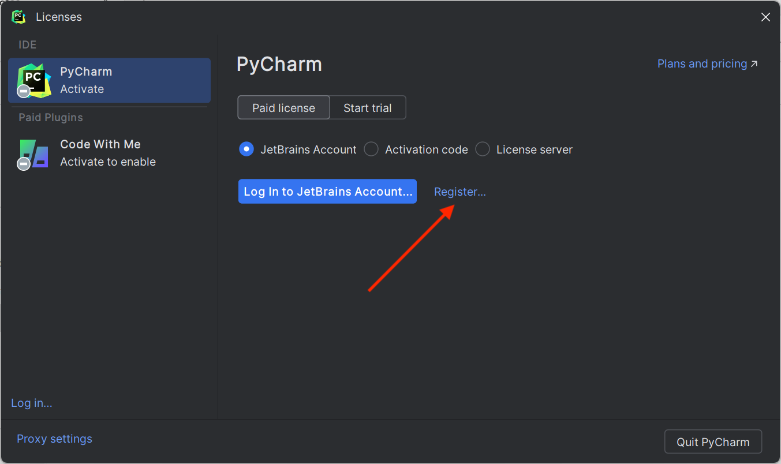781x464 pixels.
Task: Switch to the Paid license tab
Action: [x=283, y=108]
